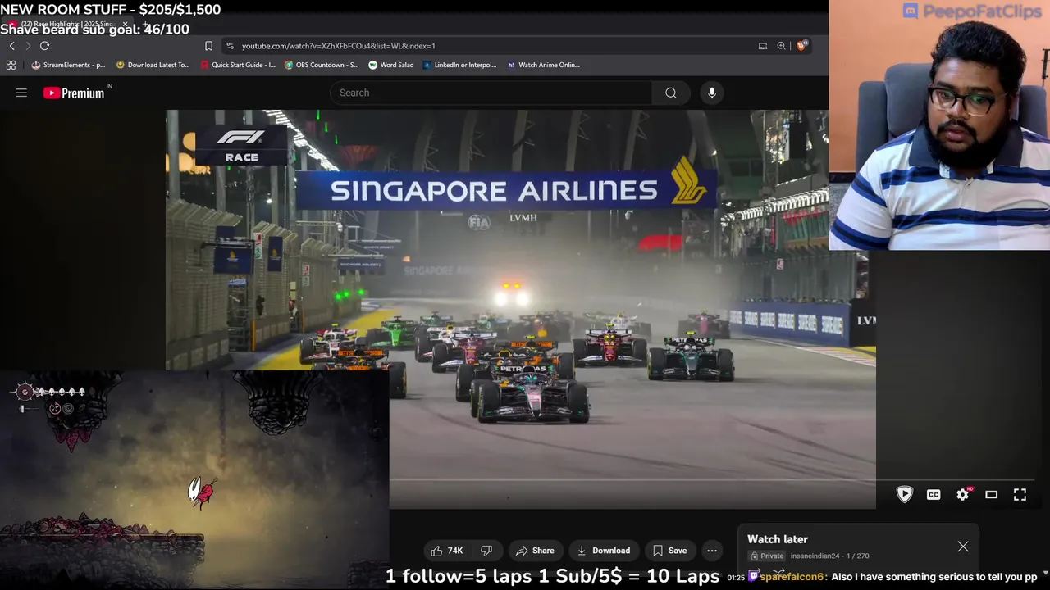Open insaneindian24 channel link

(815, 556)
